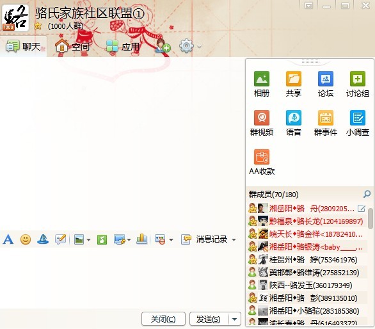Open the font settings A icon

point(8,239)
